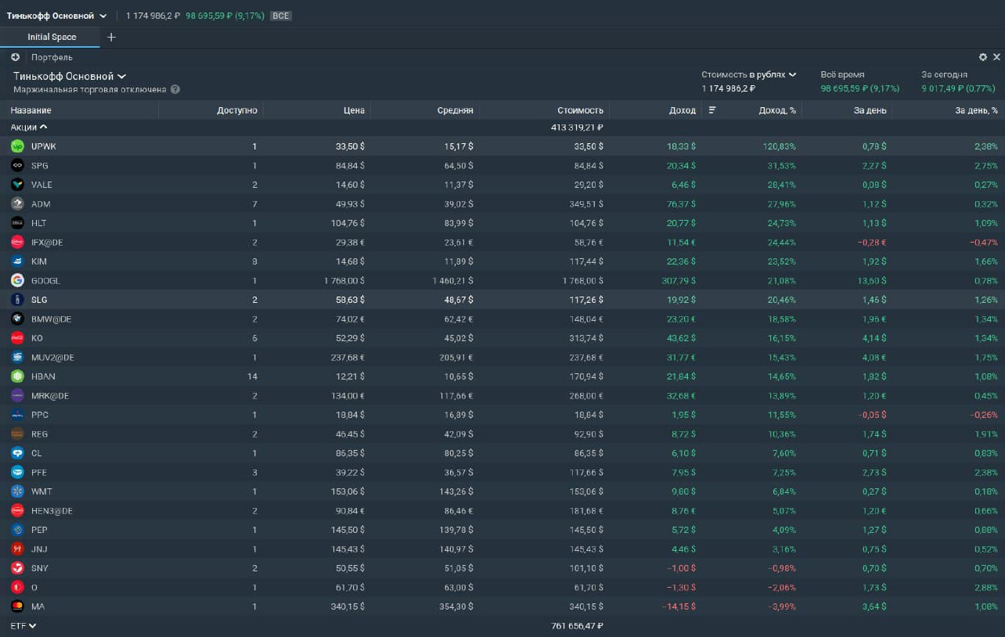The width and height of the screenshot is (1005, 637).
Task: Click the ВСЕ period badge
Action: click(281, 16)
